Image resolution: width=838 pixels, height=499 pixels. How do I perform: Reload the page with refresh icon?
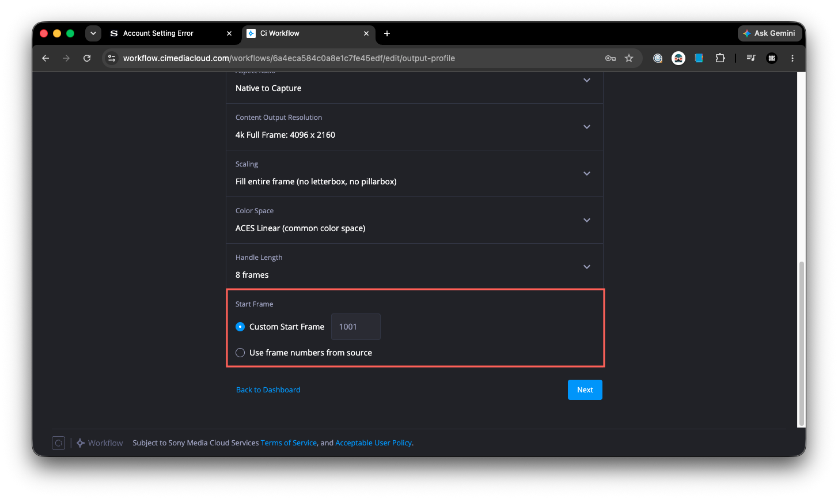87,58
